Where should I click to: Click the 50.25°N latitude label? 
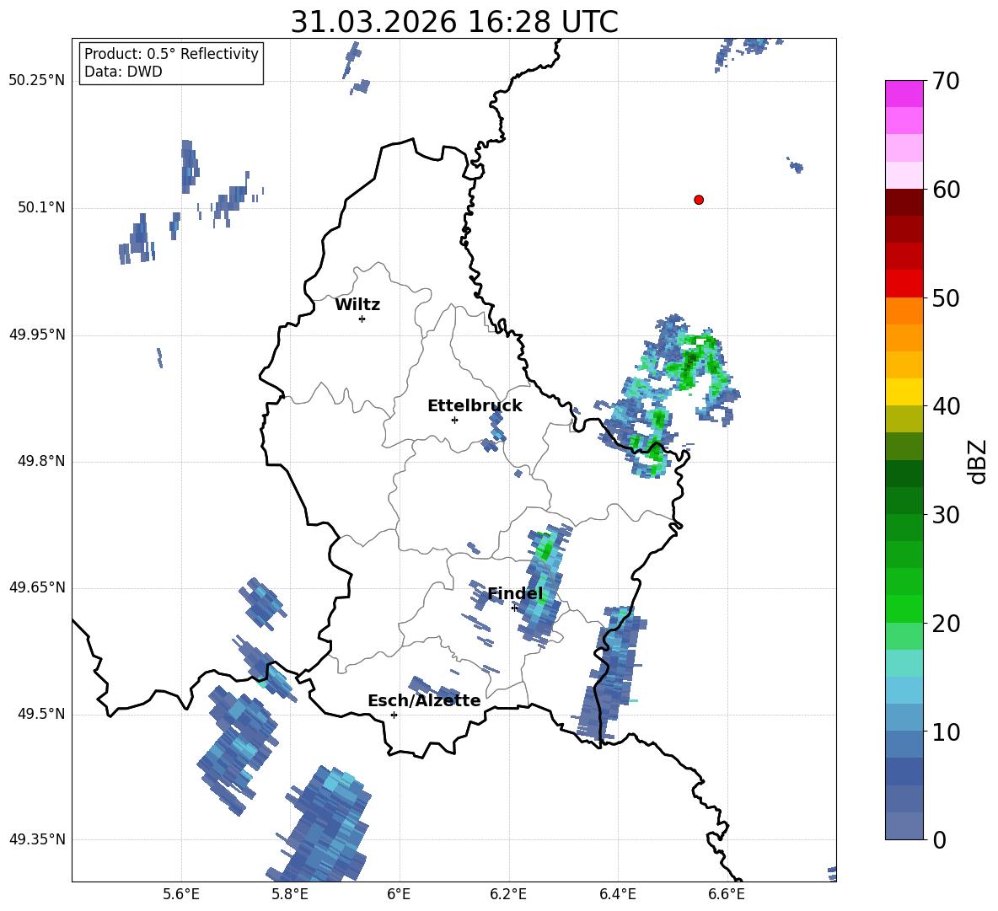tap(37, 81)
